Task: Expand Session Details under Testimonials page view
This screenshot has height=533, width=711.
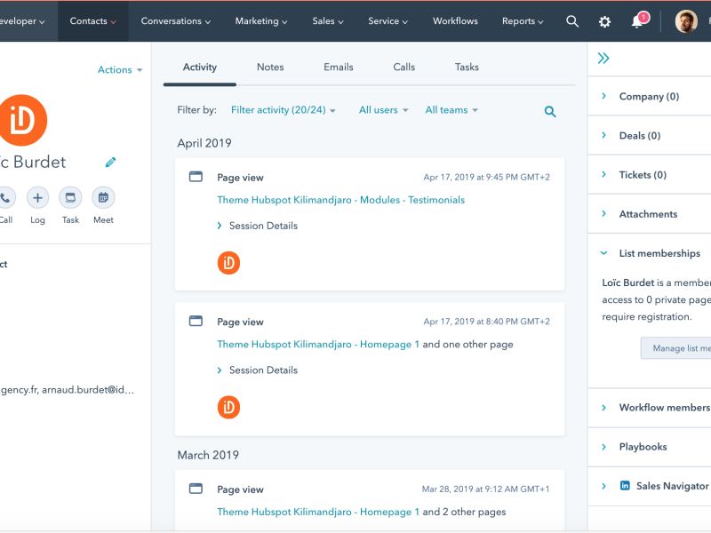Action: click(258, 226)
